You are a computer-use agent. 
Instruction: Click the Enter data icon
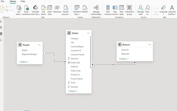(x=50, y=8)
